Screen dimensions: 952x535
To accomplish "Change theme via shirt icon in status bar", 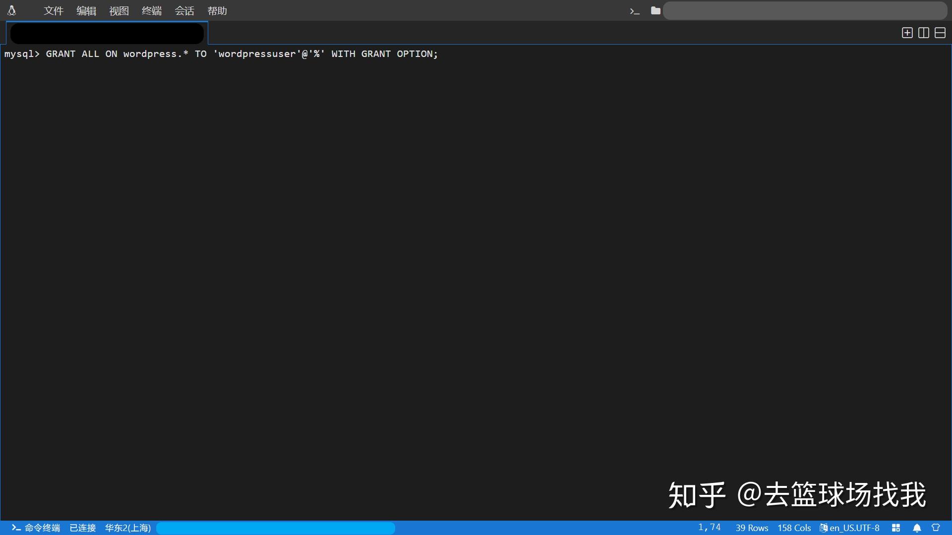I will point(935,528).
